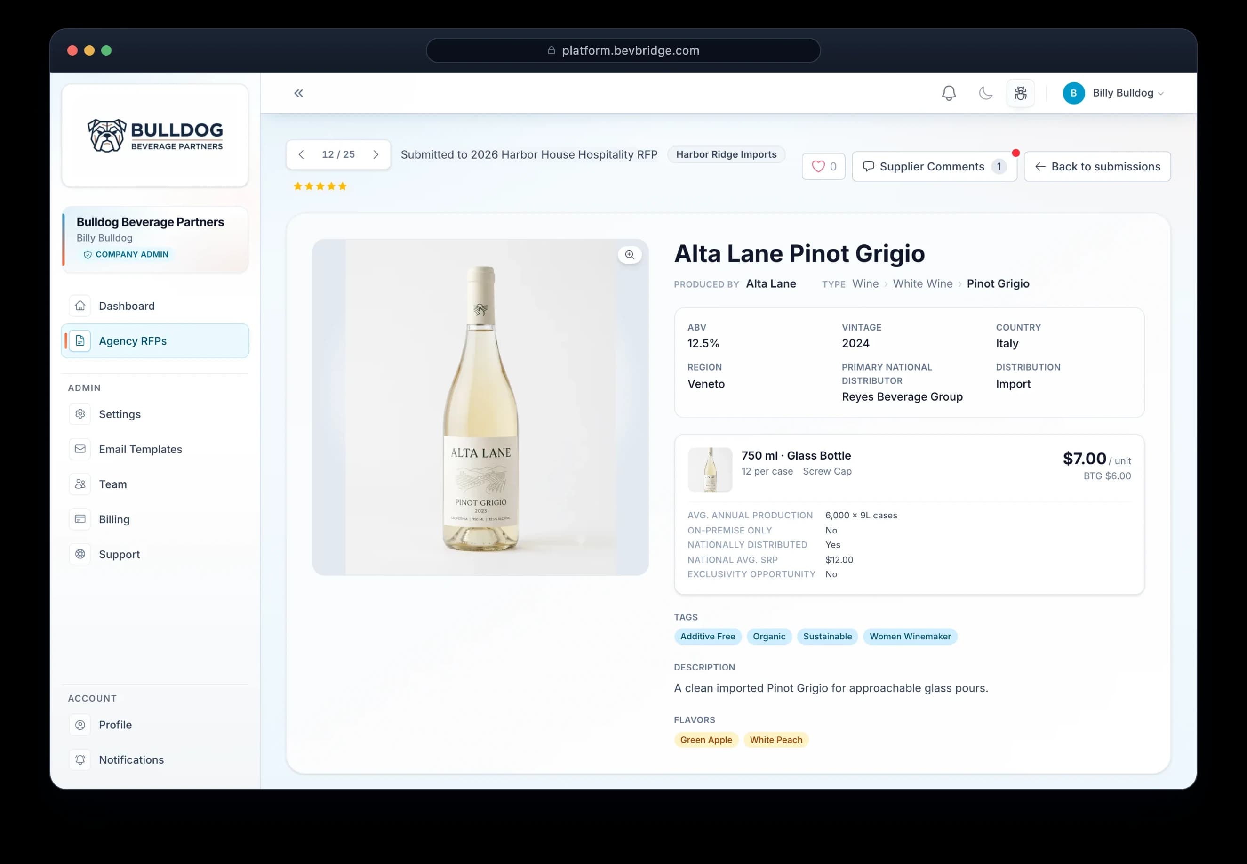Click the Additive Free tag

point(707,637)
